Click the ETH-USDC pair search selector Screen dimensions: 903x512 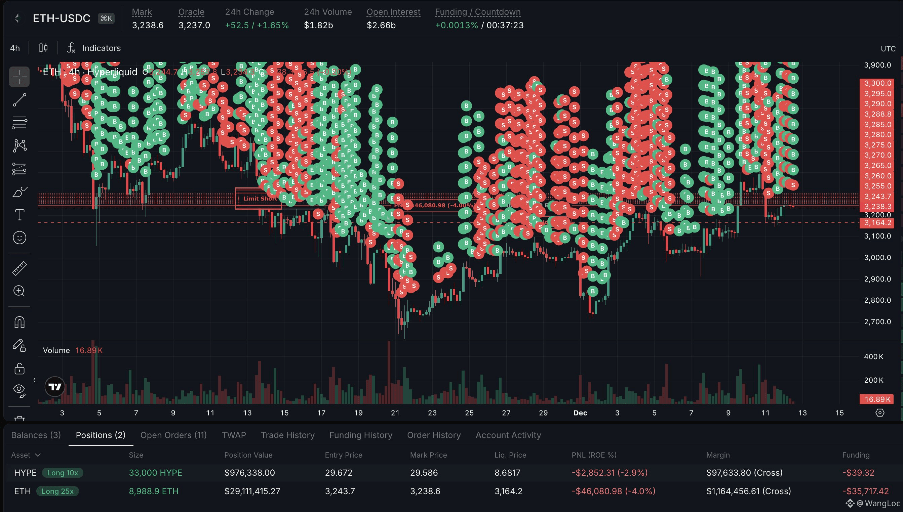[x=62, y=18]
